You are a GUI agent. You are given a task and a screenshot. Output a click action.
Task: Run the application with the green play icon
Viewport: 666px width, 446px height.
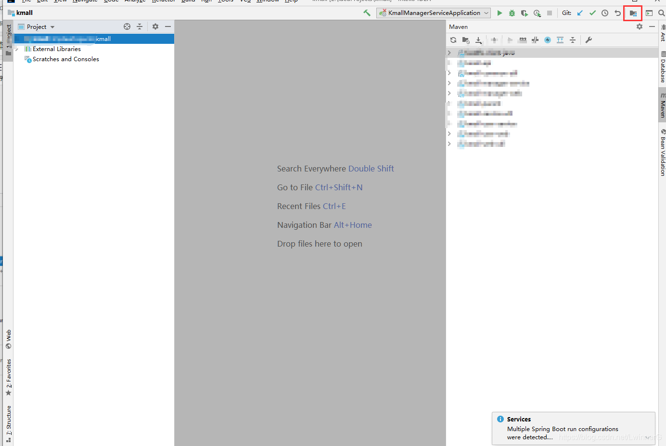point(499,13)
